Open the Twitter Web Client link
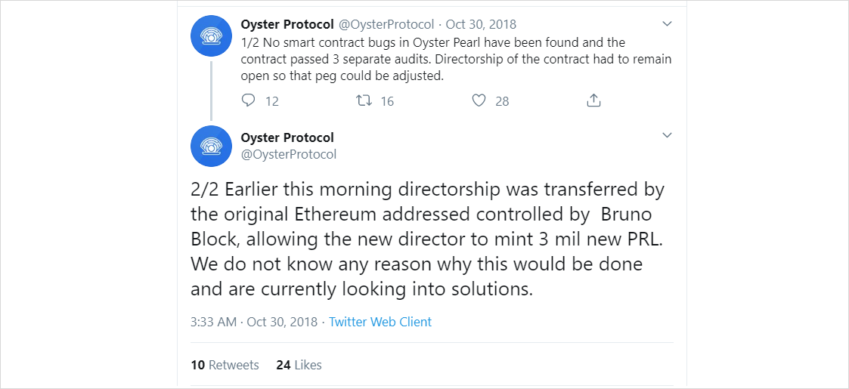This screenshot has height=389, width=849. 380,322
